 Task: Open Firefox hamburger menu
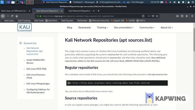pos(192,16)
